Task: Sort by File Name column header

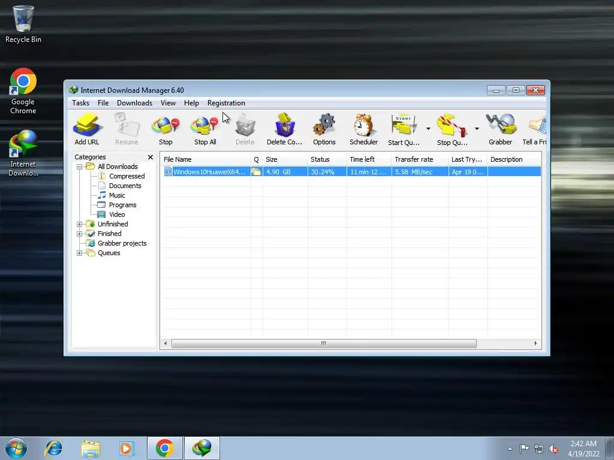Action: point(205,159)
